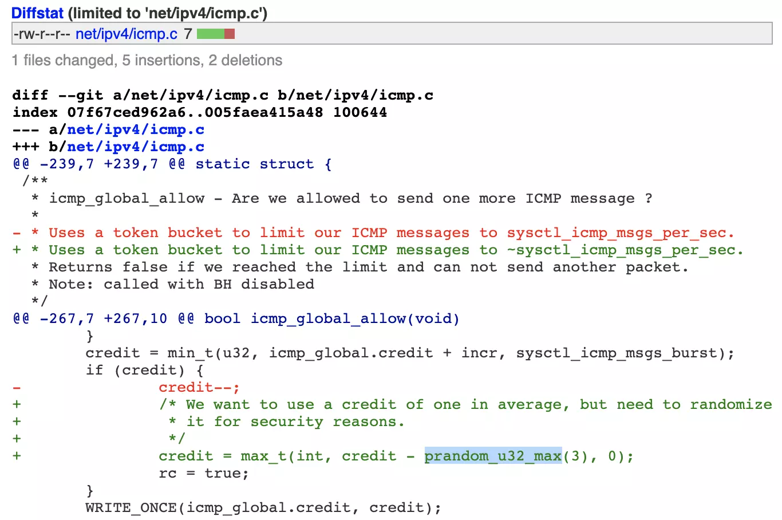782x520 pixels.
Task: Click the 'diff --git a/net/ipv4/icmp.c' header line
Action: click(x=223, y=95)
